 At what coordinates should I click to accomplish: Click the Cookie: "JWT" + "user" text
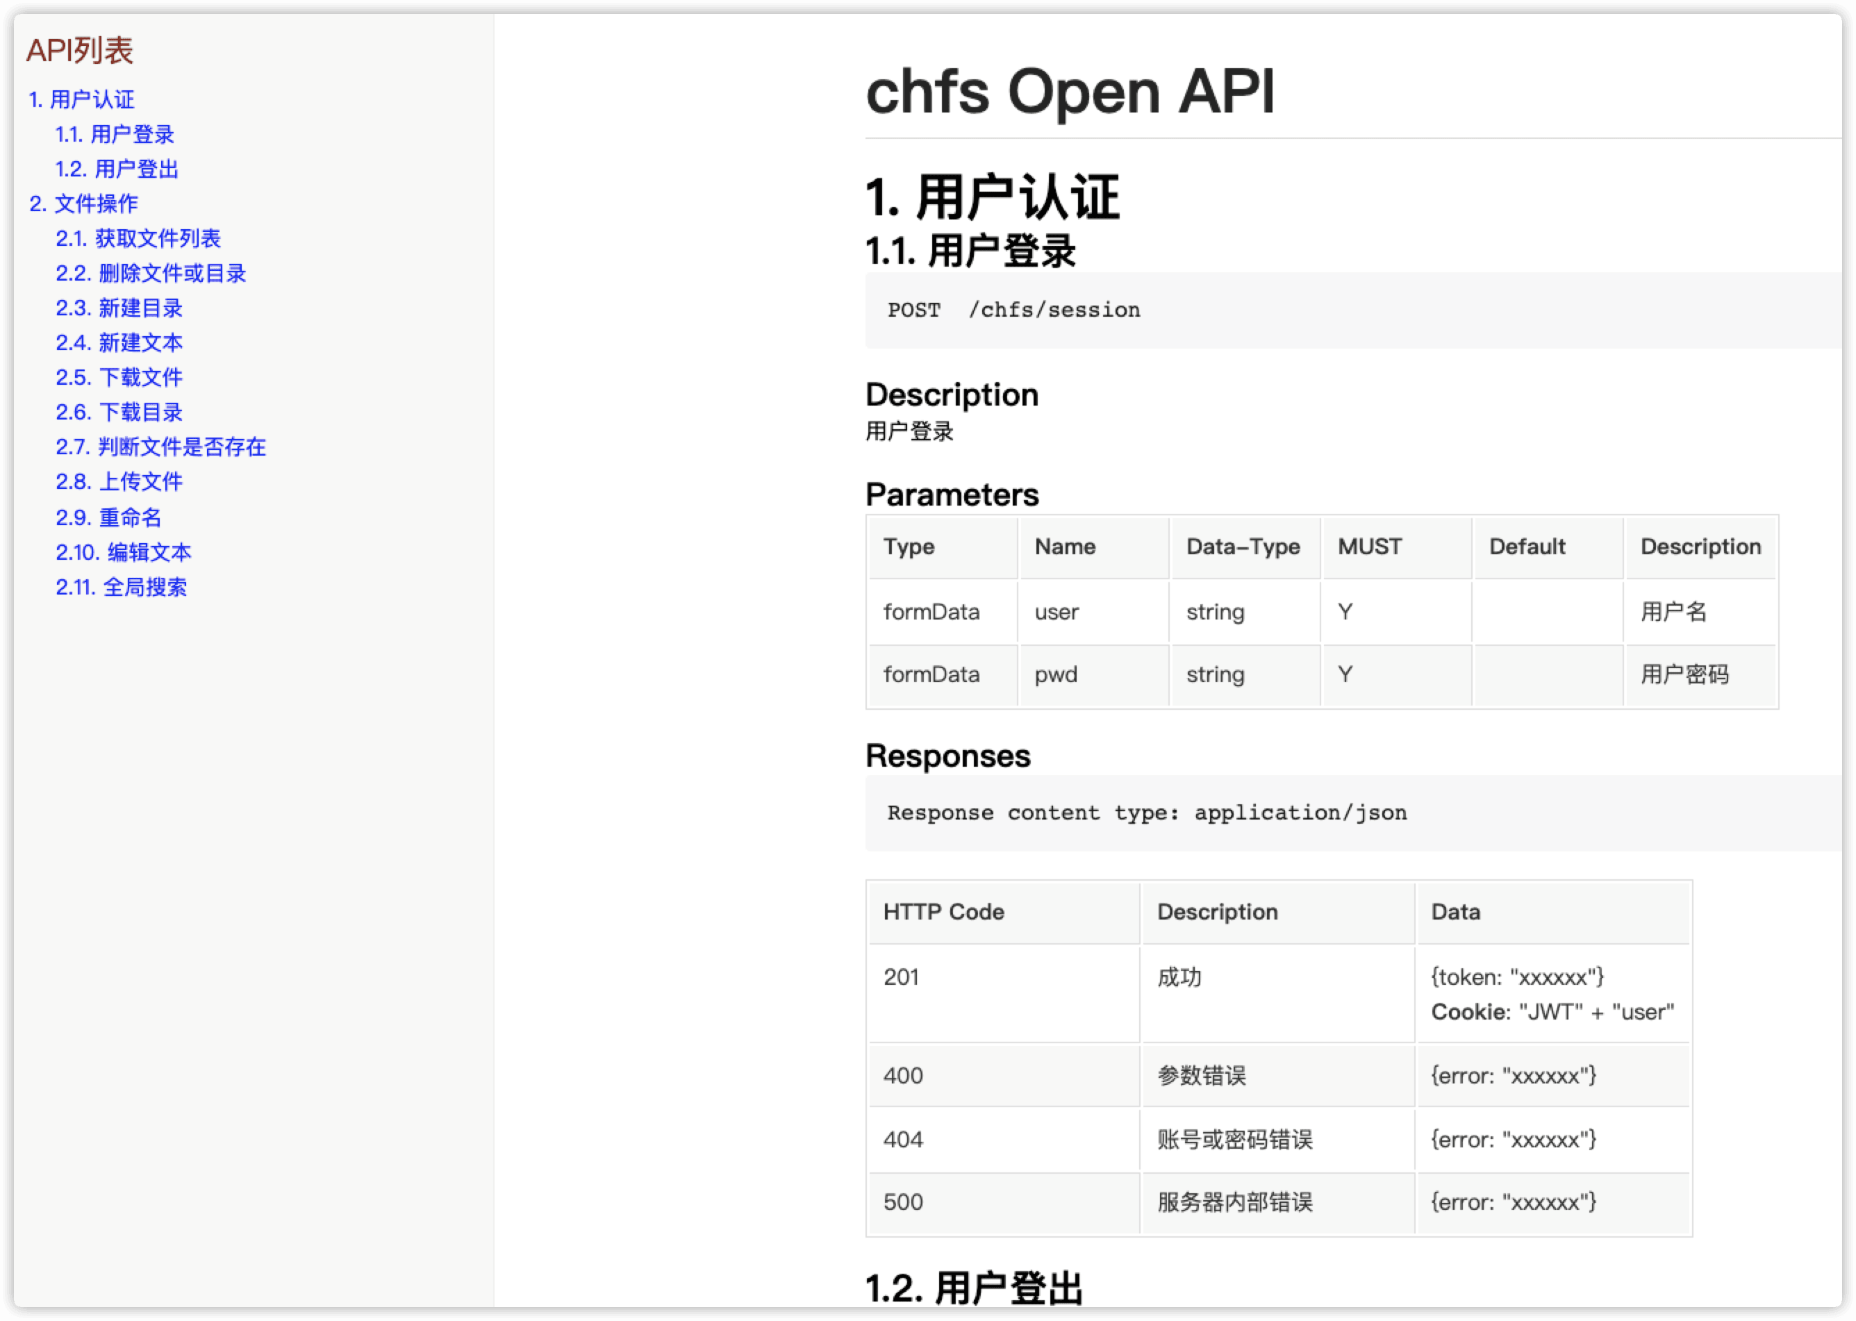point(1552,1012)
